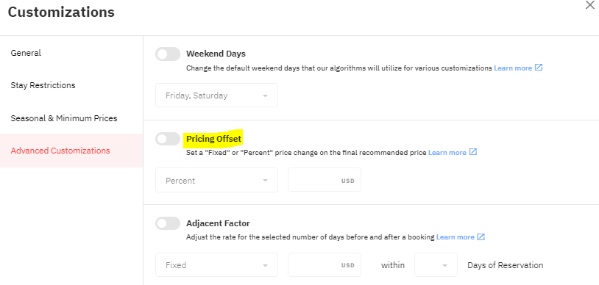This screenshot has height=285, width=599.
Task: Open the Fixed type dropdown for Adjacent Factor
Action: pos(216,264)
